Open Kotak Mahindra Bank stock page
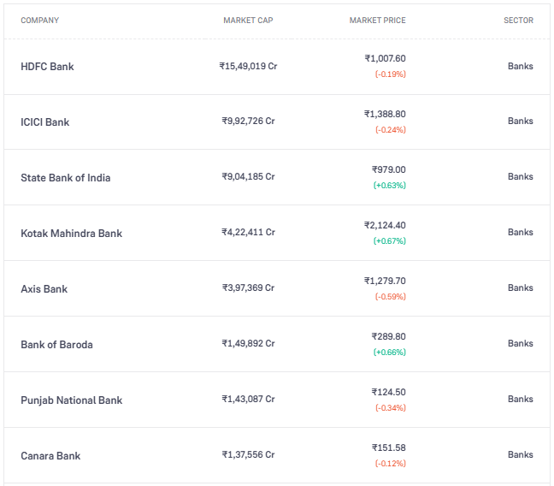The width and height of the screenshot is (554, 486). 71,234
